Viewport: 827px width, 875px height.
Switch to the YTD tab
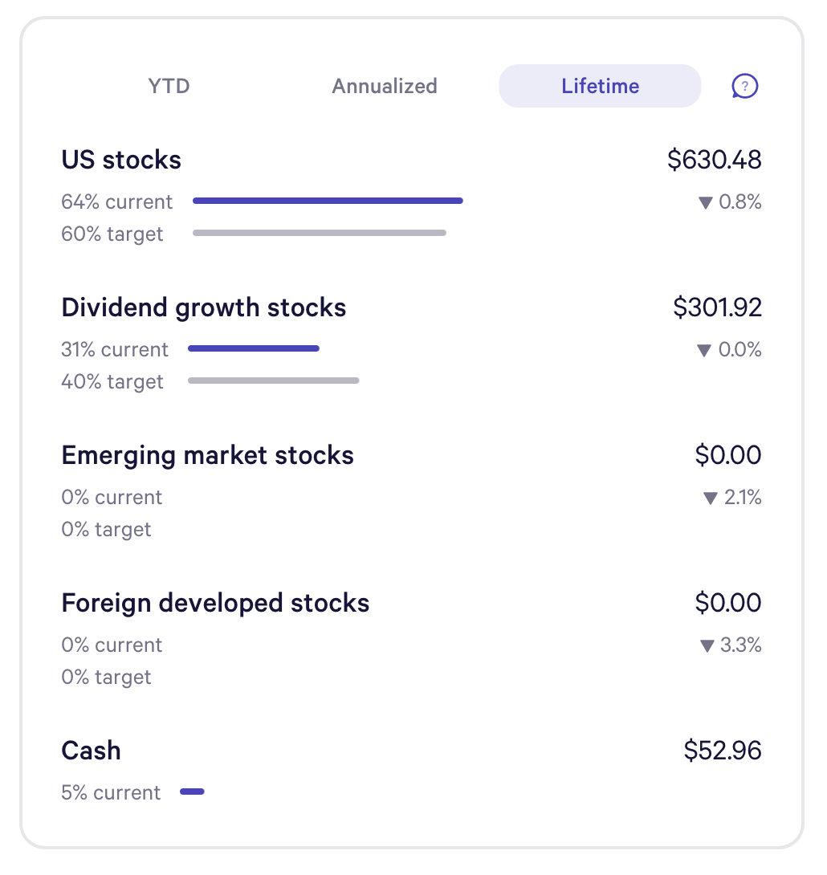click(169, 86)
